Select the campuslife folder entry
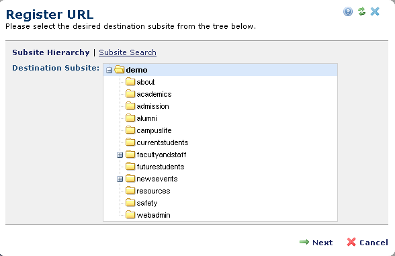 click(154, 130)
